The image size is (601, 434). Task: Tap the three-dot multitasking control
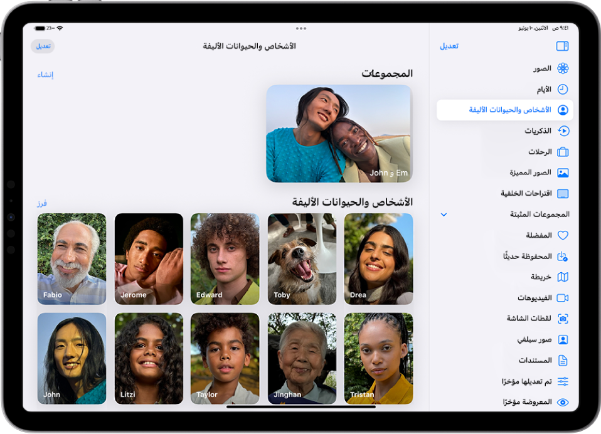coord(301,28)
